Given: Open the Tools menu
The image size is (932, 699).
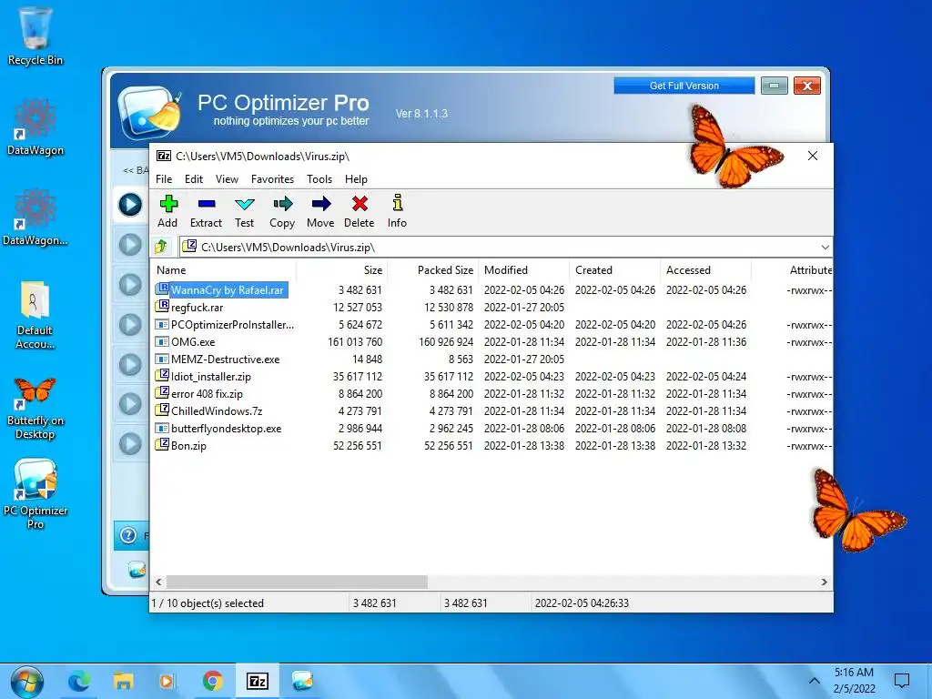Looking at the screenshot, I should 319,179.
